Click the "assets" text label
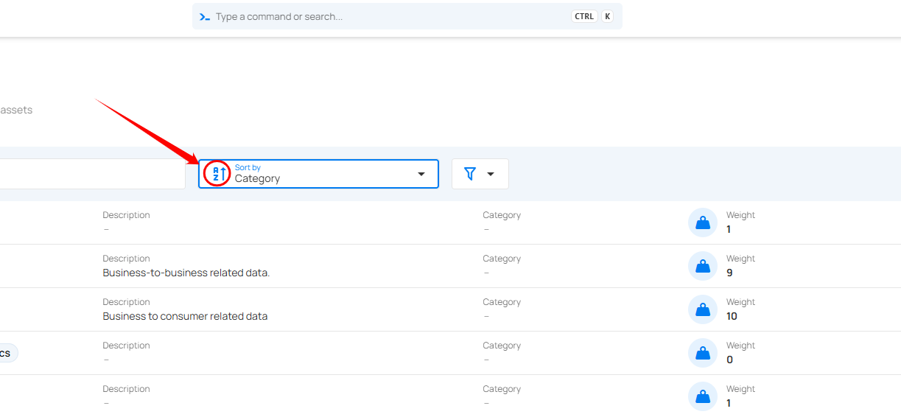This screenshot has width=901, height=417. coord(16,110)
